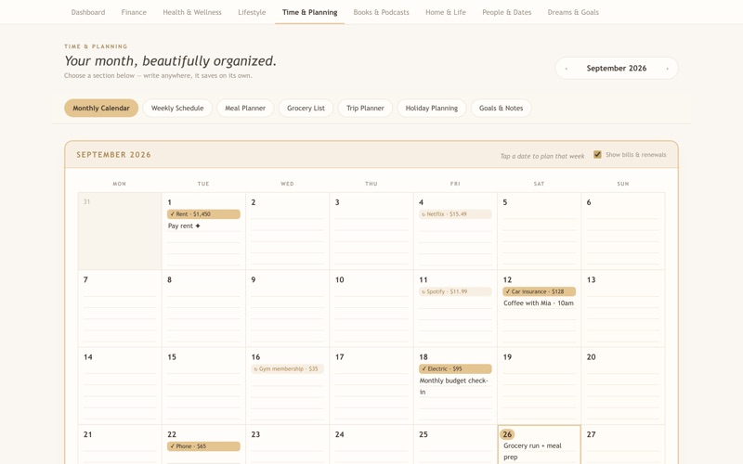Click first note line under date 10

tap(371, 291)
